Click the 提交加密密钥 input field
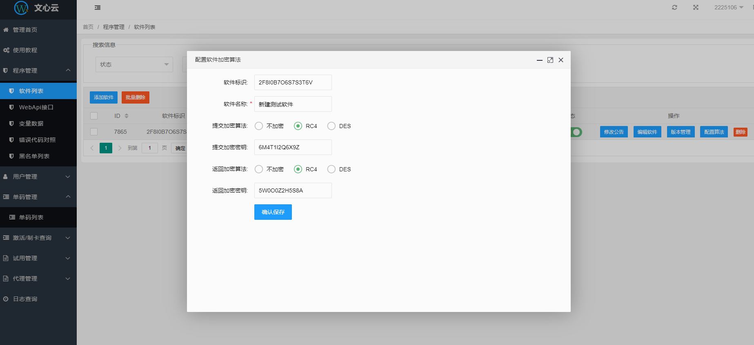The width and height of the screenshot is (754, 345). pos(293,147)
